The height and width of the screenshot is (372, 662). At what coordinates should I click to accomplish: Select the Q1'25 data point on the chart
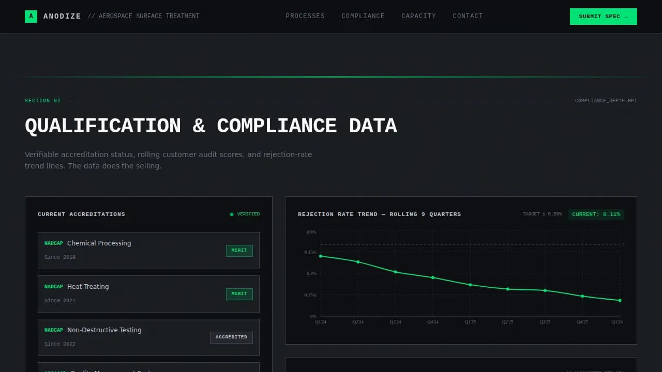pyautogui.click(x=470, y=285)
